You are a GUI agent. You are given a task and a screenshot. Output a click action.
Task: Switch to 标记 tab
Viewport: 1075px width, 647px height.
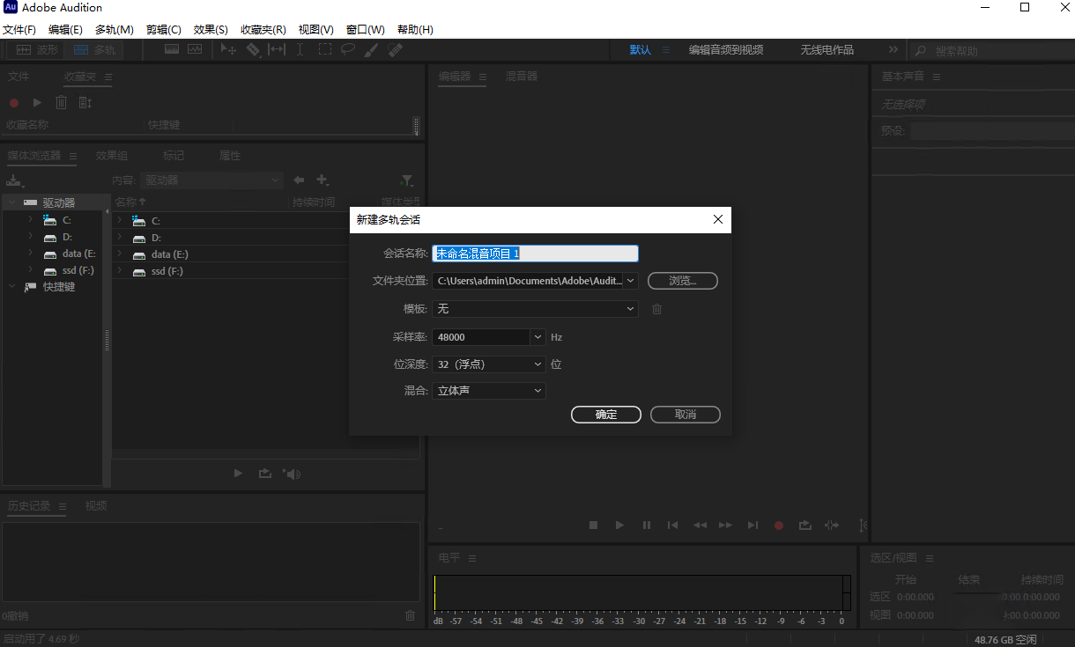pos(174,156)
